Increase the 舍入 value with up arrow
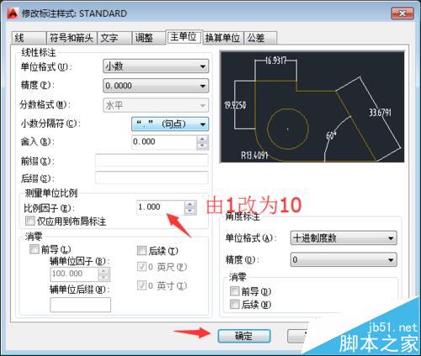Screen dimensions: 421x356 (202, 139)
